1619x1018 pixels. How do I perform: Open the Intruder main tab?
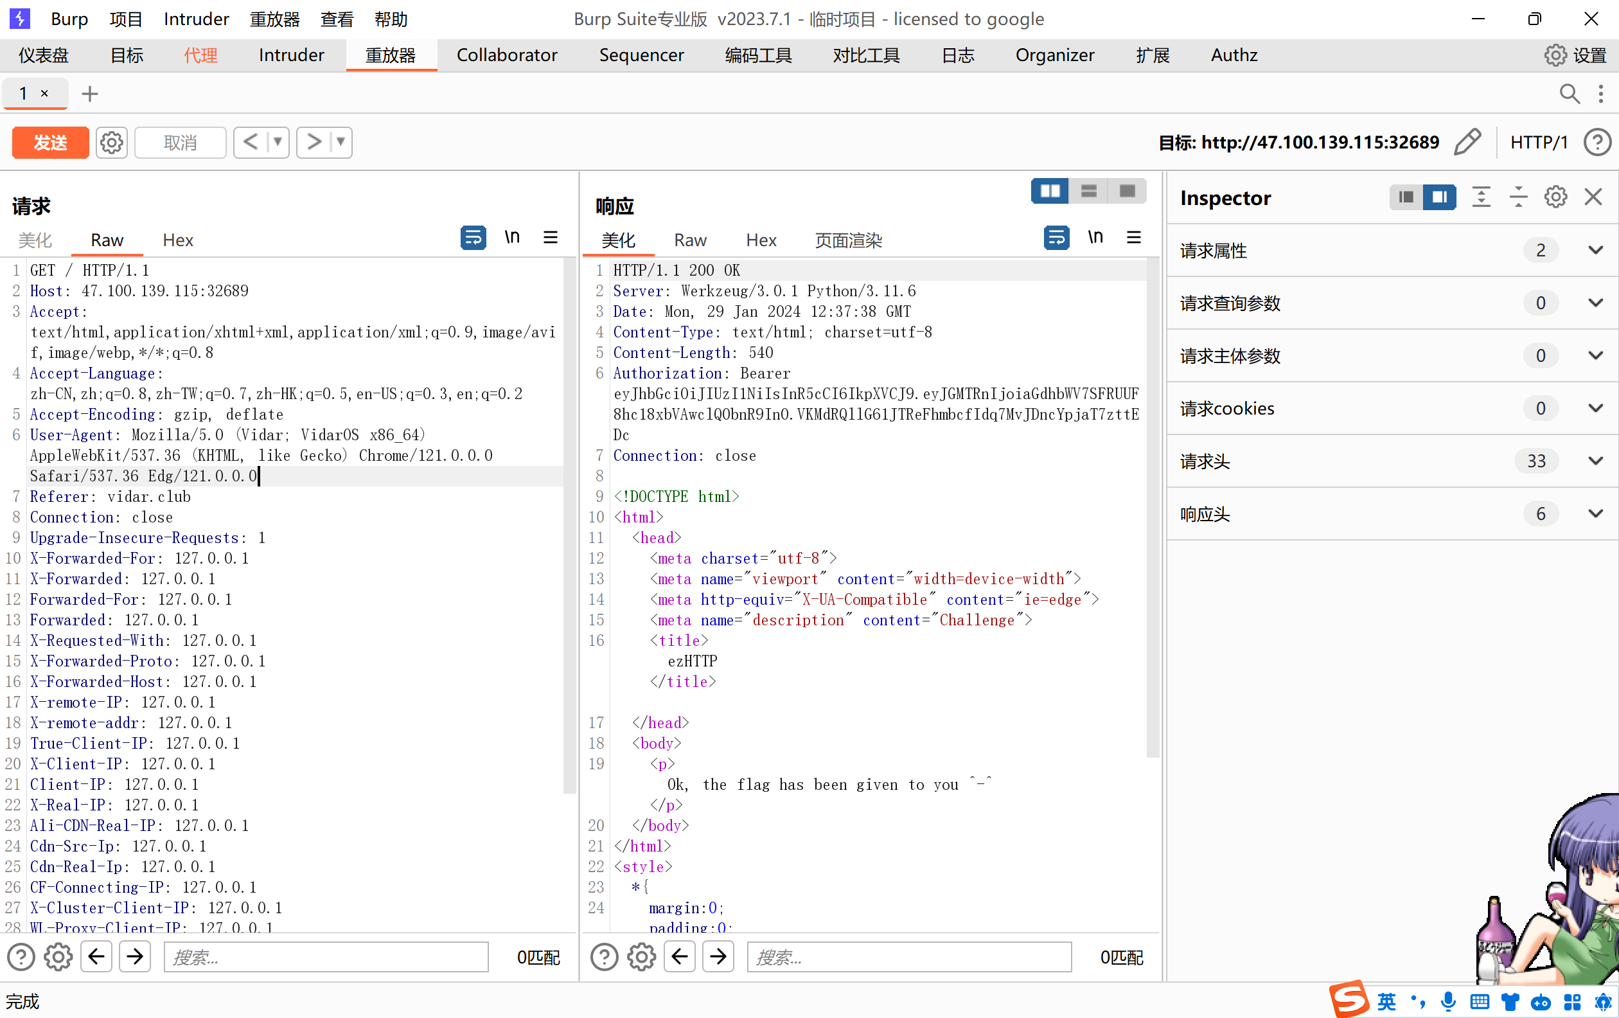[x=291, y=55]
